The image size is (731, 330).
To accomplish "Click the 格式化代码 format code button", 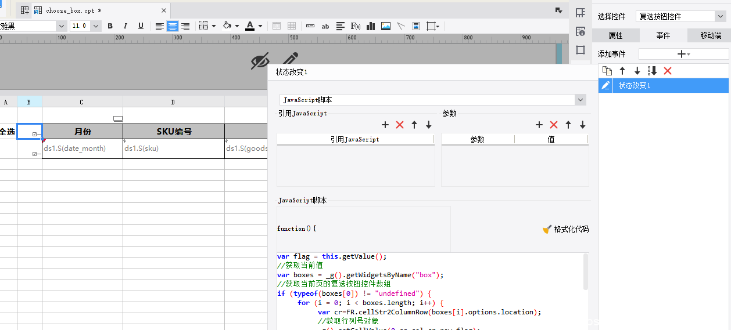I will [565, 229].
